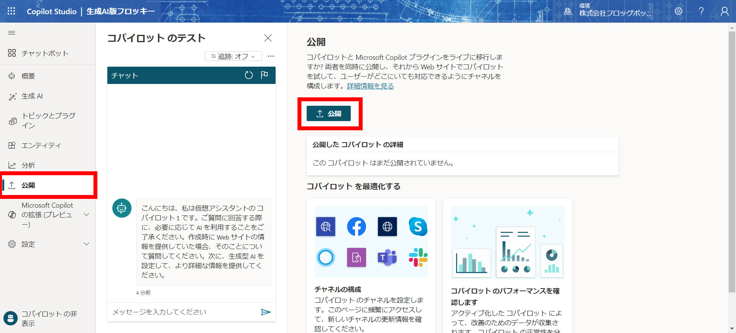736x333 pixels.
Task: Expand the Microsoft Copilot の拡張 section
Action: click(87, 215)
